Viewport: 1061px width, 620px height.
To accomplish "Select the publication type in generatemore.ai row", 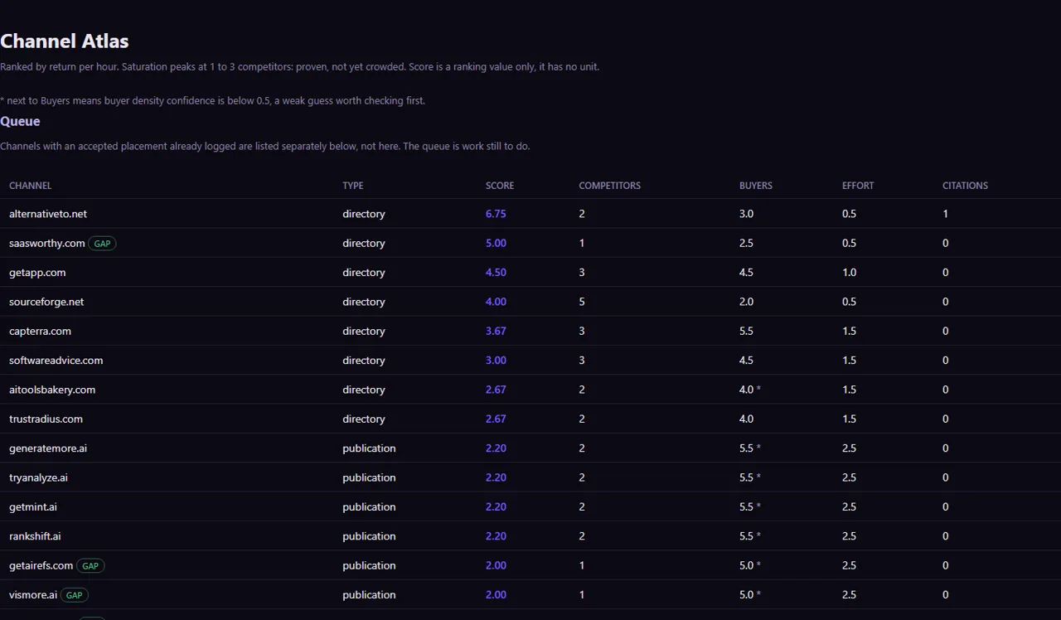I will pyautogui.click(x=369, y=448).
